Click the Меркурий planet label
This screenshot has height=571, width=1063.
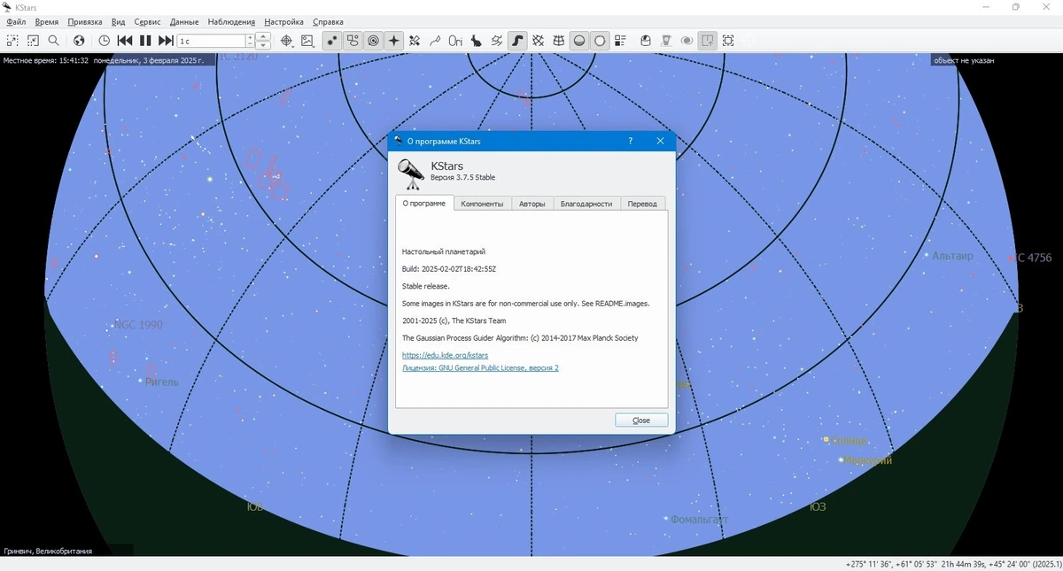pyautogui.click(x=868, y=460)
